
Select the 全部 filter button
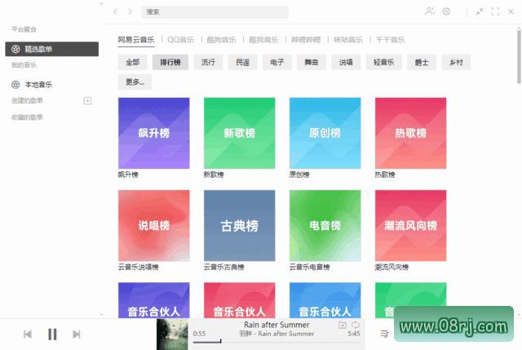(x=133, y=62)
